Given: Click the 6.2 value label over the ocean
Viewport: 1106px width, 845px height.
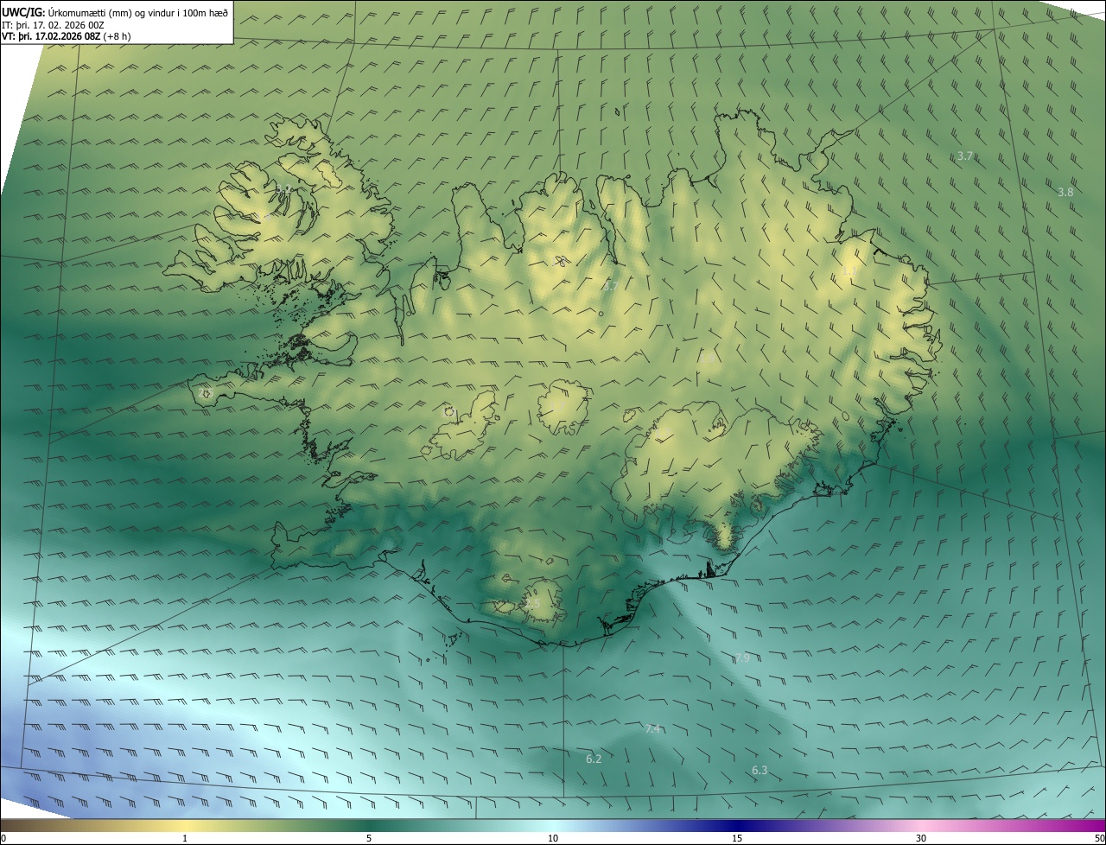Looking at the screenshot, I should pos(594,759).
